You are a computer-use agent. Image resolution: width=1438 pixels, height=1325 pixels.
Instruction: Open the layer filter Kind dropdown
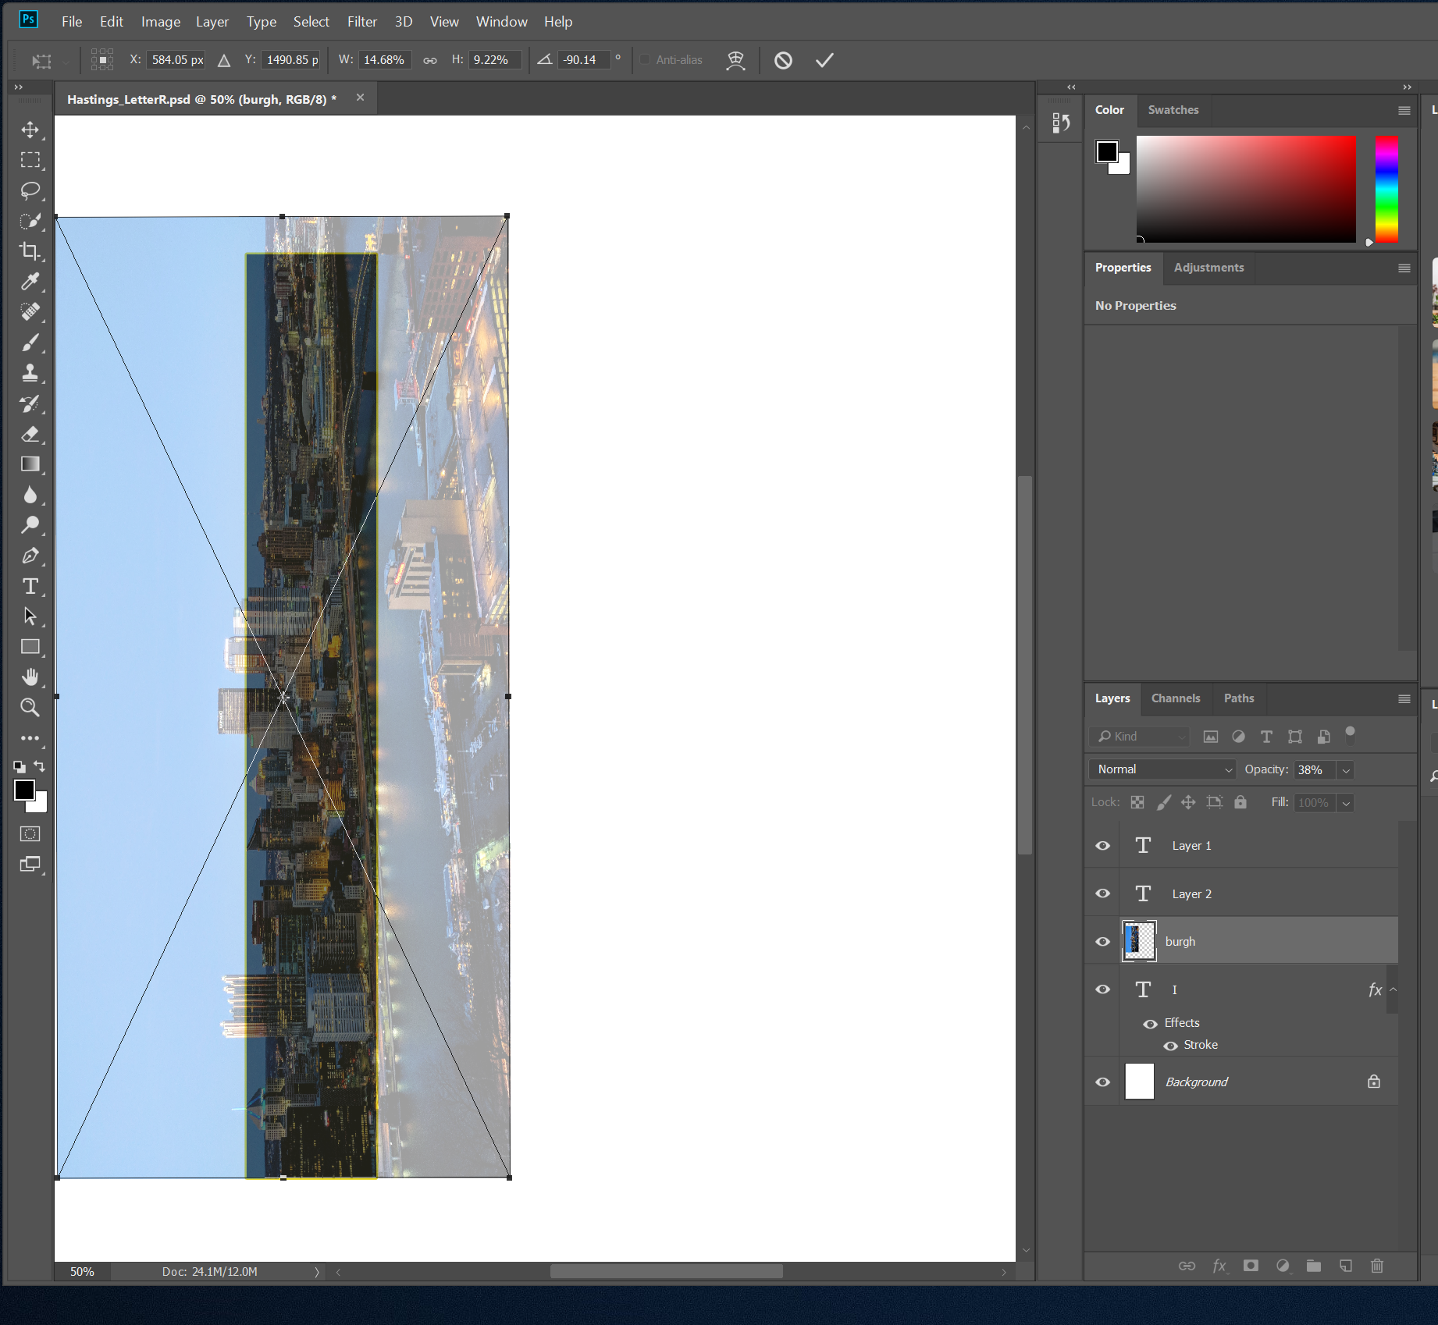coord(1139,737)
